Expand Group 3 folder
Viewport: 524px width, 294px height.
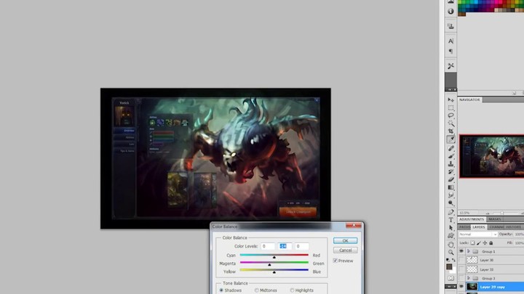[469, 278]
